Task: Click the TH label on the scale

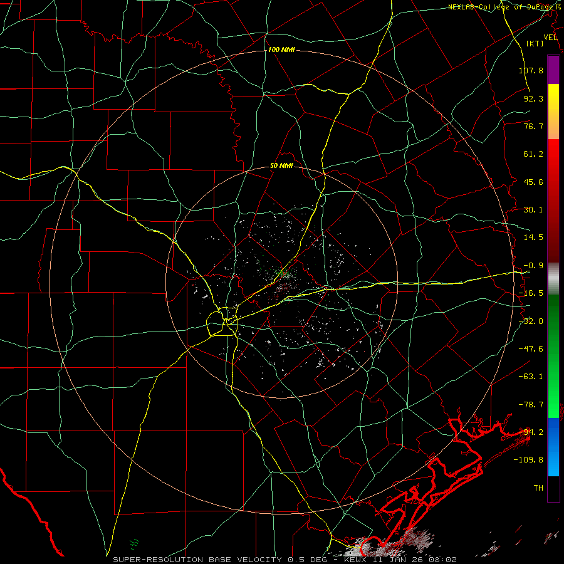Action: [x=538, y=488]
